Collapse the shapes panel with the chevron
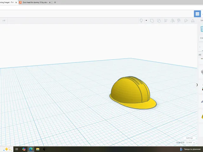Screen dimensions: 203x152 [197, 85]
